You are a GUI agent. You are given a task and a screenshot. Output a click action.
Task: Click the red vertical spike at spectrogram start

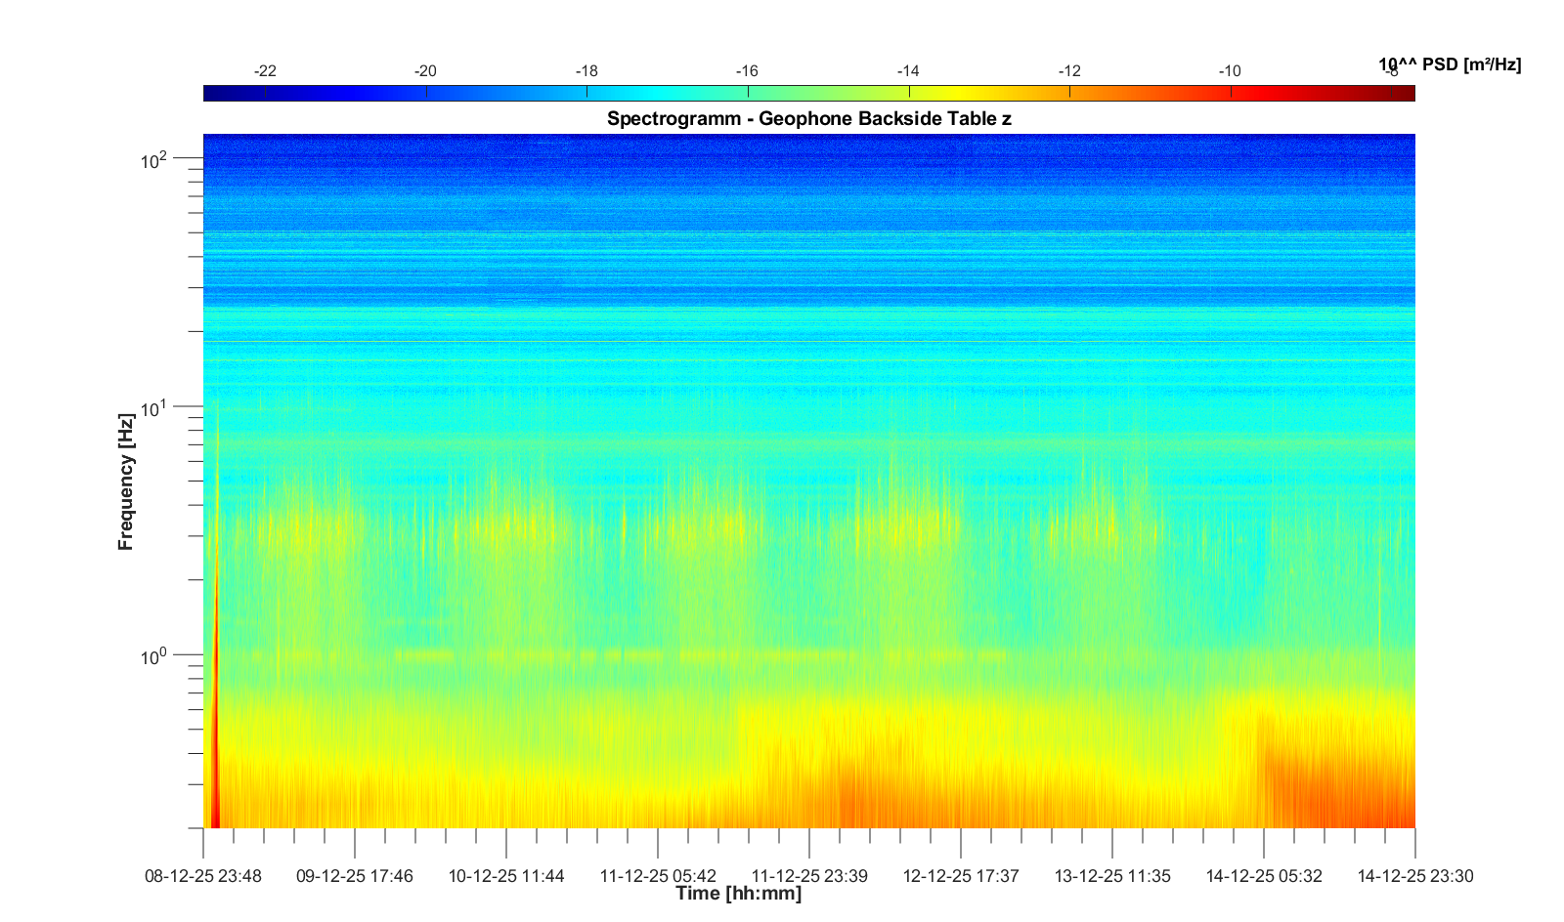coord(216,762)
